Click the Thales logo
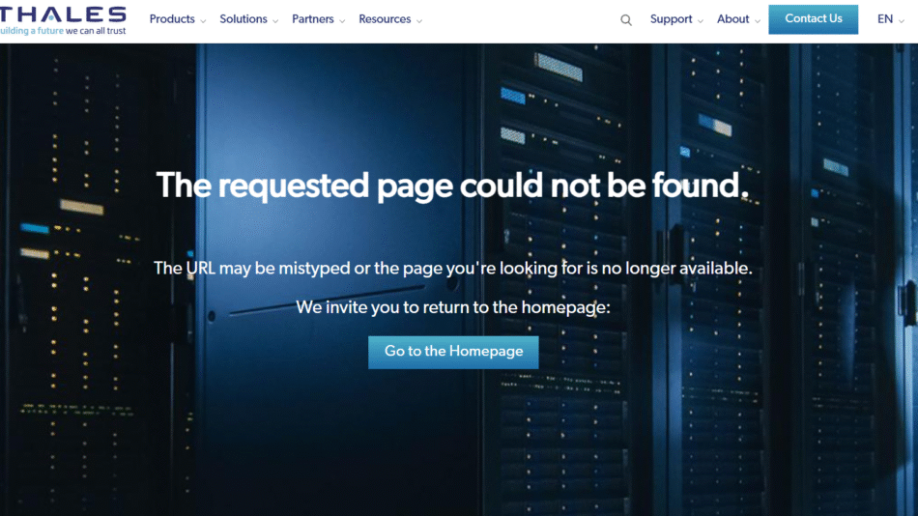918x516 pixels. [x=64, y=14]
